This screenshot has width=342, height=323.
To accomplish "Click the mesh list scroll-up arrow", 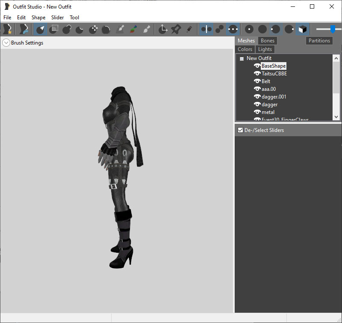I will (x=336, y=58).
